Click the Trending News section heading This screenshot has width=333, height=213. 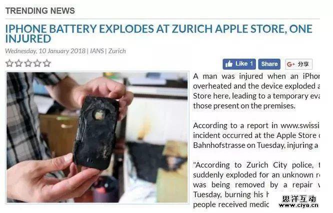[40, 10]
